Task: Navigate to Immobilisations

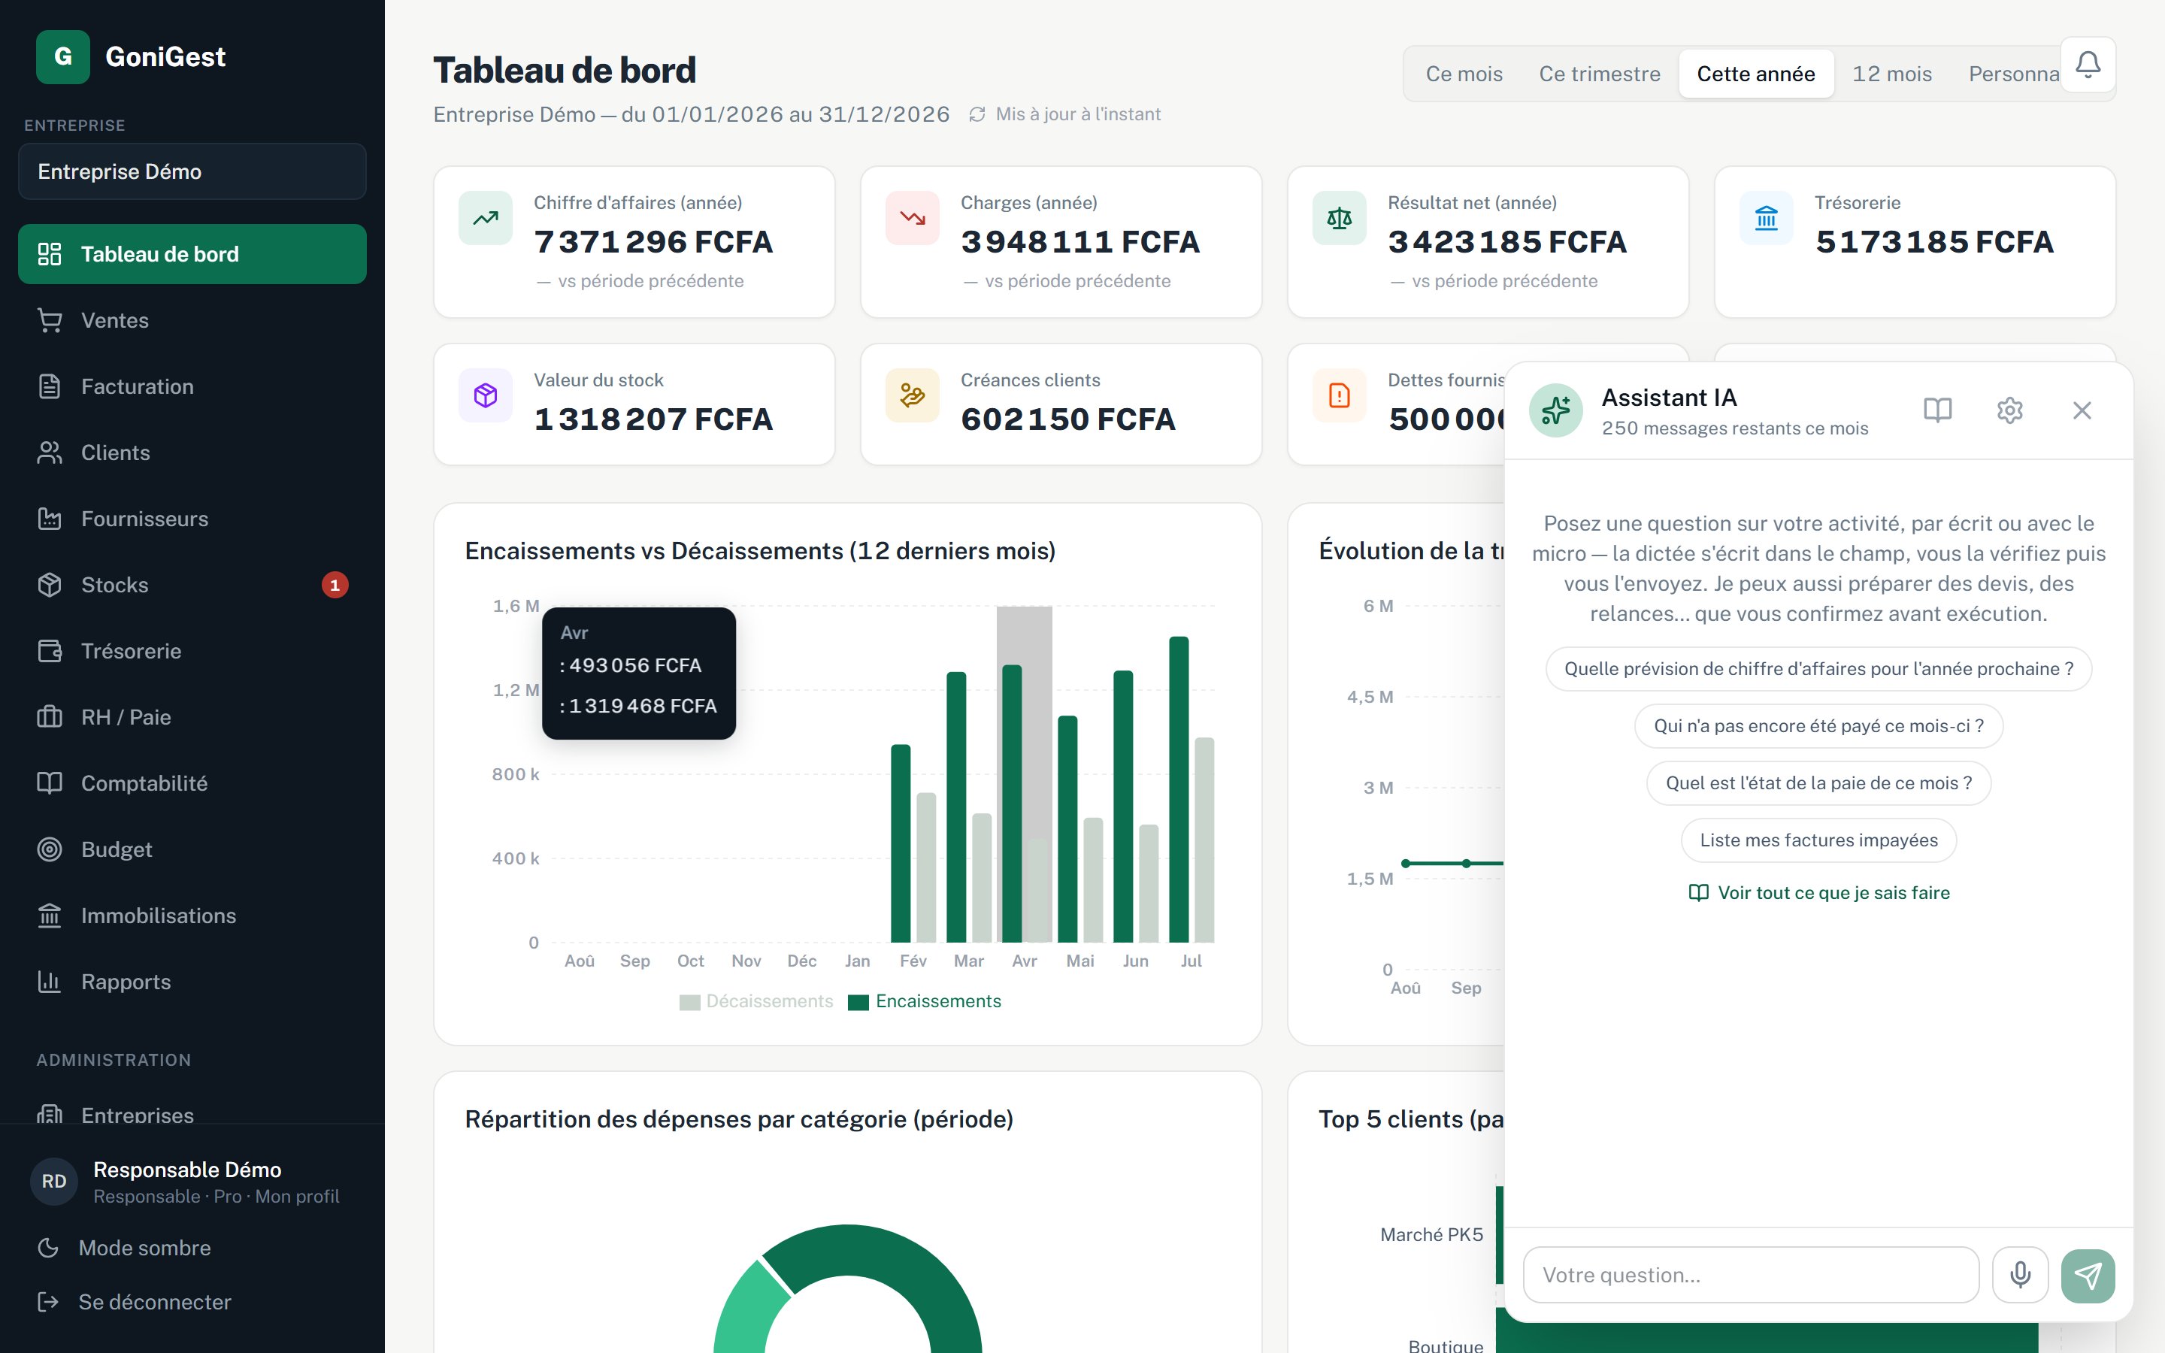Action: (192, 916)
